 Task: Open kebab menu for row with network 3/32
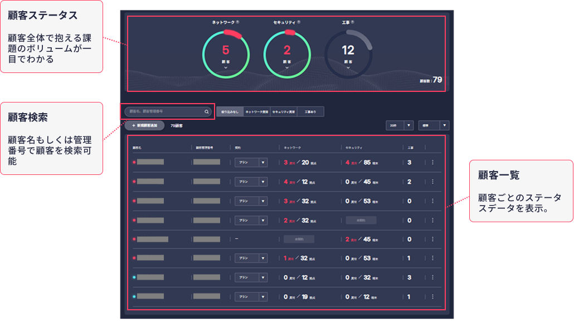pos(432,201)
